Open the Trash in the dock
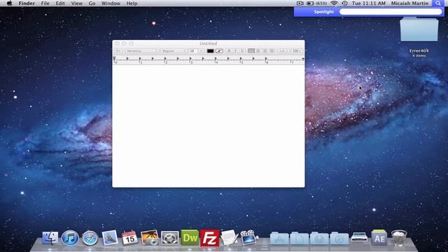Viewport: 448px width, 252px height. click(x=399, y=238)
